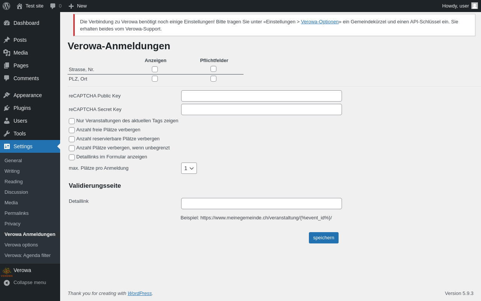
Task: Follow the Verowa-Optionen link in notice
Action: (x=320, y=22)
